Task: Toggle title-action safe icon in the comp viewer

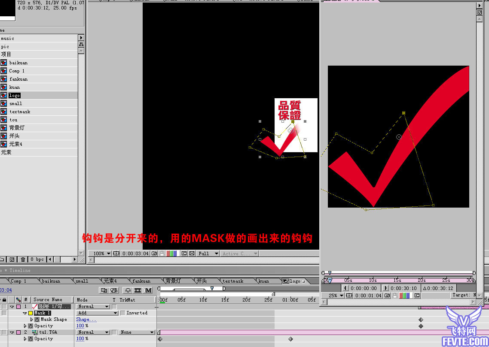Action: click(116, 253)
